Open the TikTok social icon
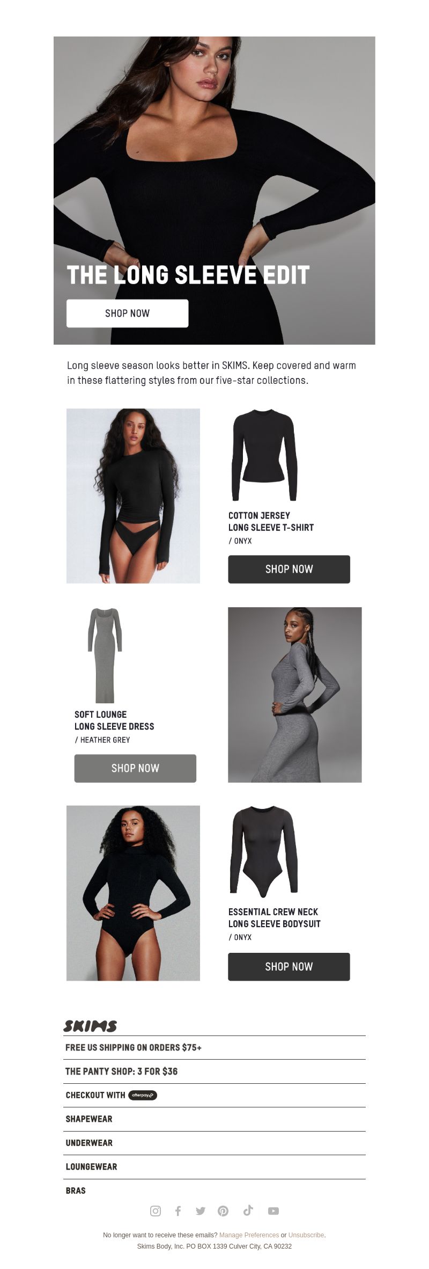This screenshot has height=1269, width=429. click(x=248, y=1210)
